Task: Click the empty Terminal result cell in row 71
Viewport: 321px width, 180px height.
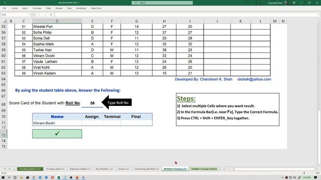Action: tap(112, 123)
